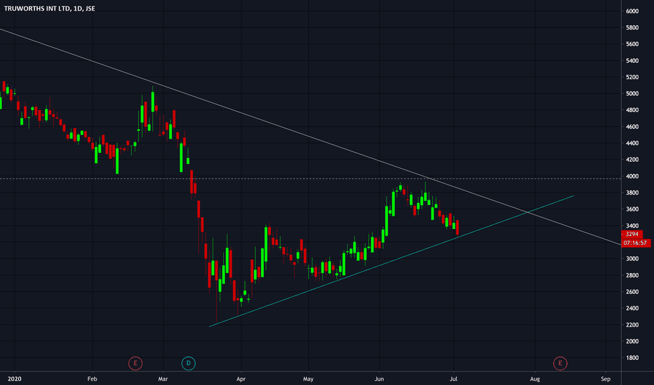
Task: Click the countdown timer 07:16:57
Action: 635,243
